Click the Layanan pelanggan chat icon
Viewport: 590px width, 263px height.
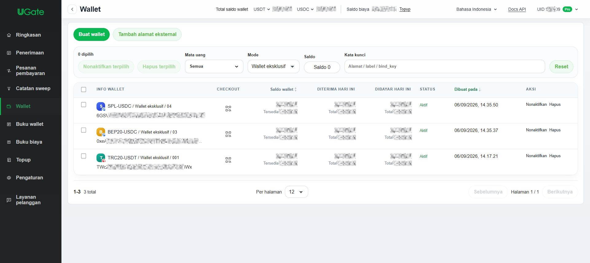9,200
